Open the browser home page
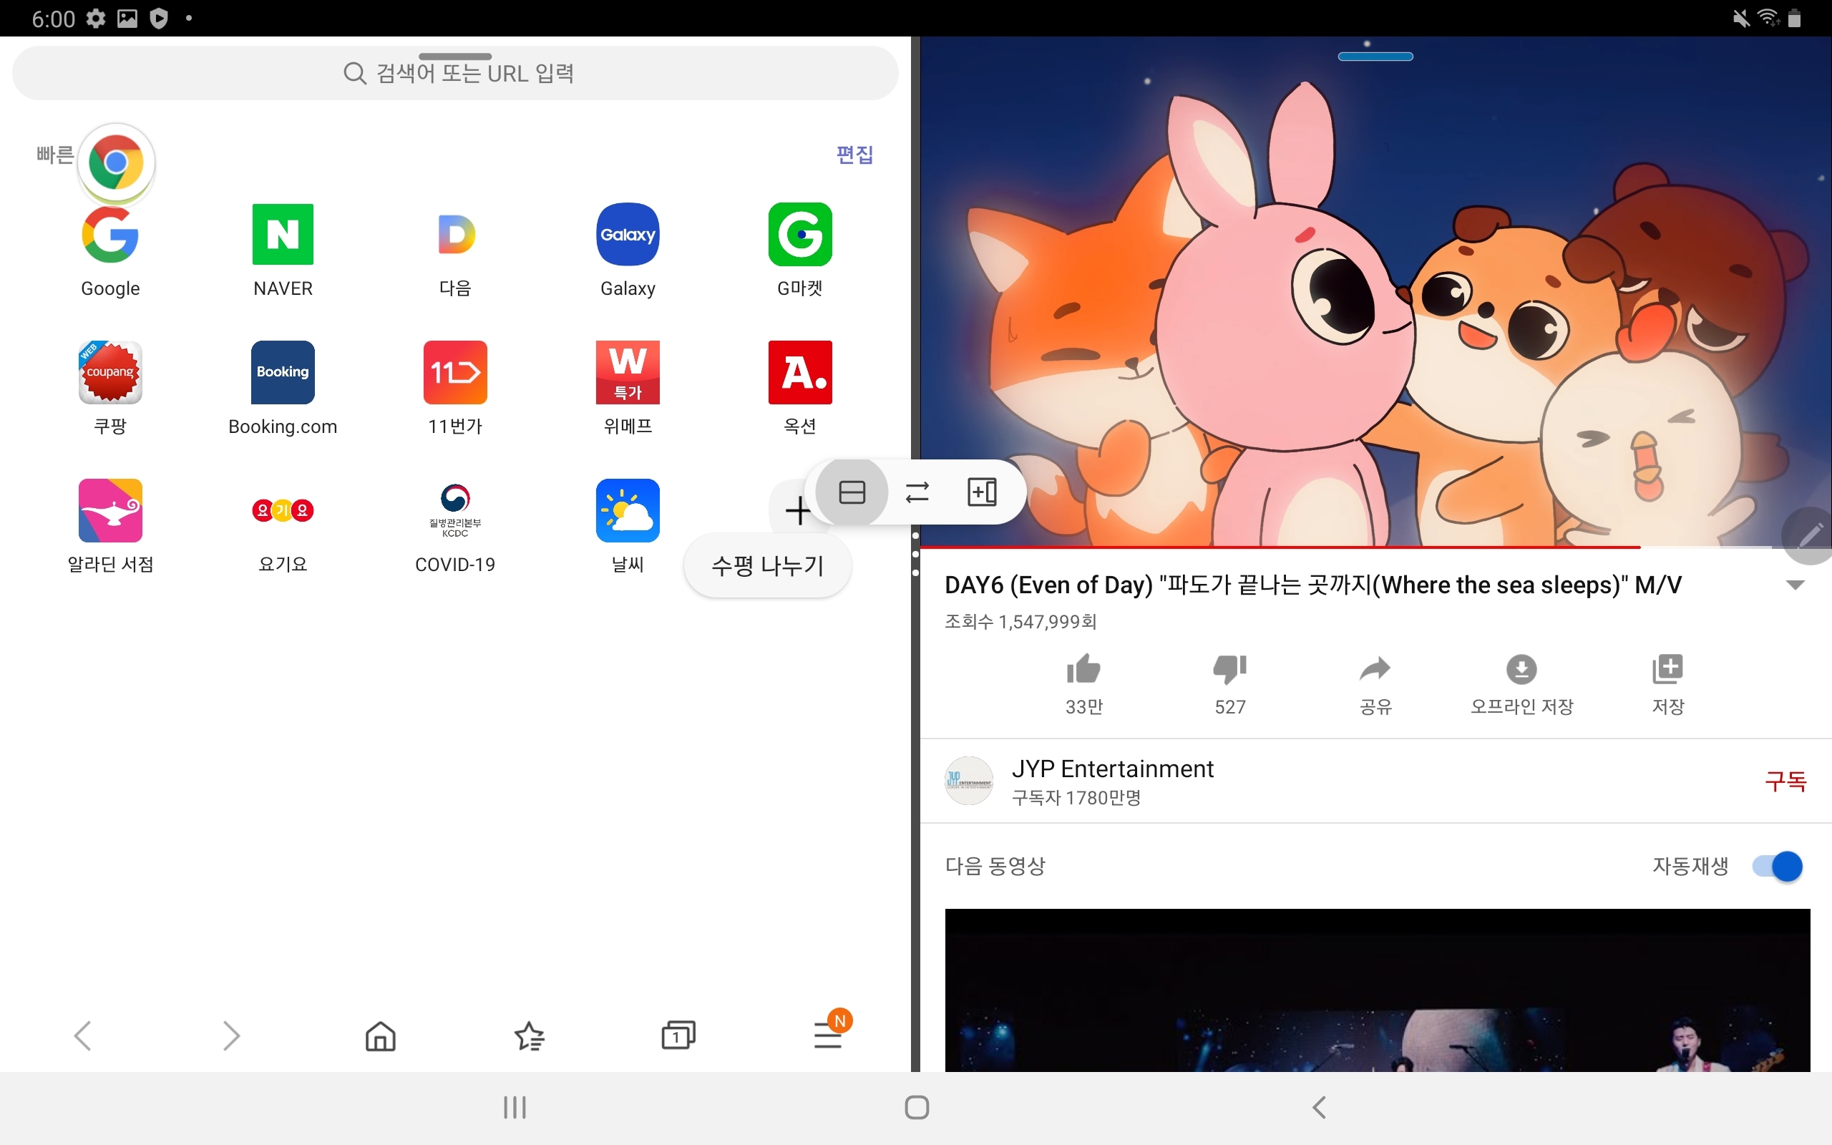The height and width of the screenshot is (1145, 1832). (380, 1036)
